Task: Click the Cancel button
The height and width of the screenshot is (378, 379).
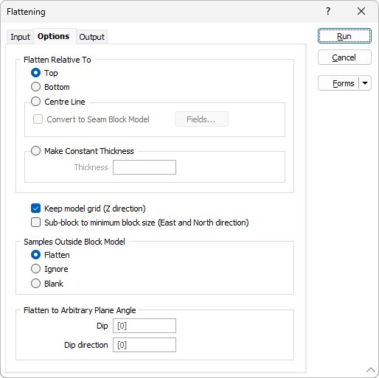Action: [344, 57]
